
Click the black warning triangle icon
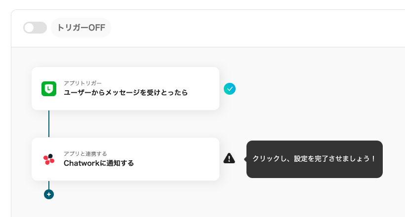pyautogui.click(x=229, y=158)
